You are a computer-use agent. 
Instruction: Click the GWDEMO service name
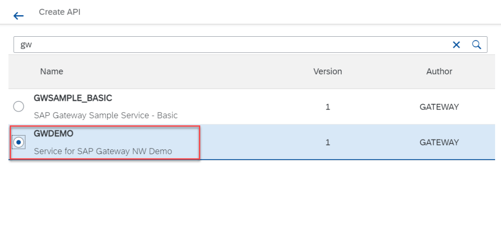tap(54, 134)
